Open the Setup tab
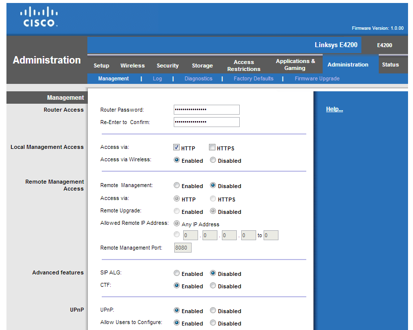 pyautogui.click(x=101, y=66)
